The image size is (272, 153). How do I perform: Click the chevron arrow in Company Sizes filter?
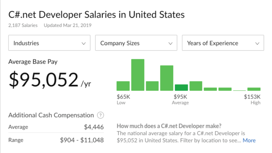[171, 43]
